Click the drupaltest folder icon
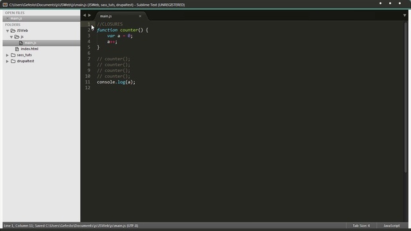 (13, 61)
